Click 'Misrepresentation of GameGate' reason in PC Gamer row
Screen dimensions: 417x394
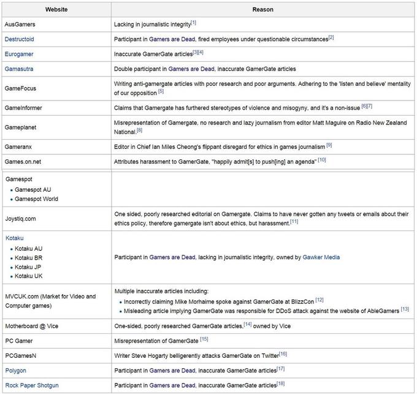tap(156, 341)
